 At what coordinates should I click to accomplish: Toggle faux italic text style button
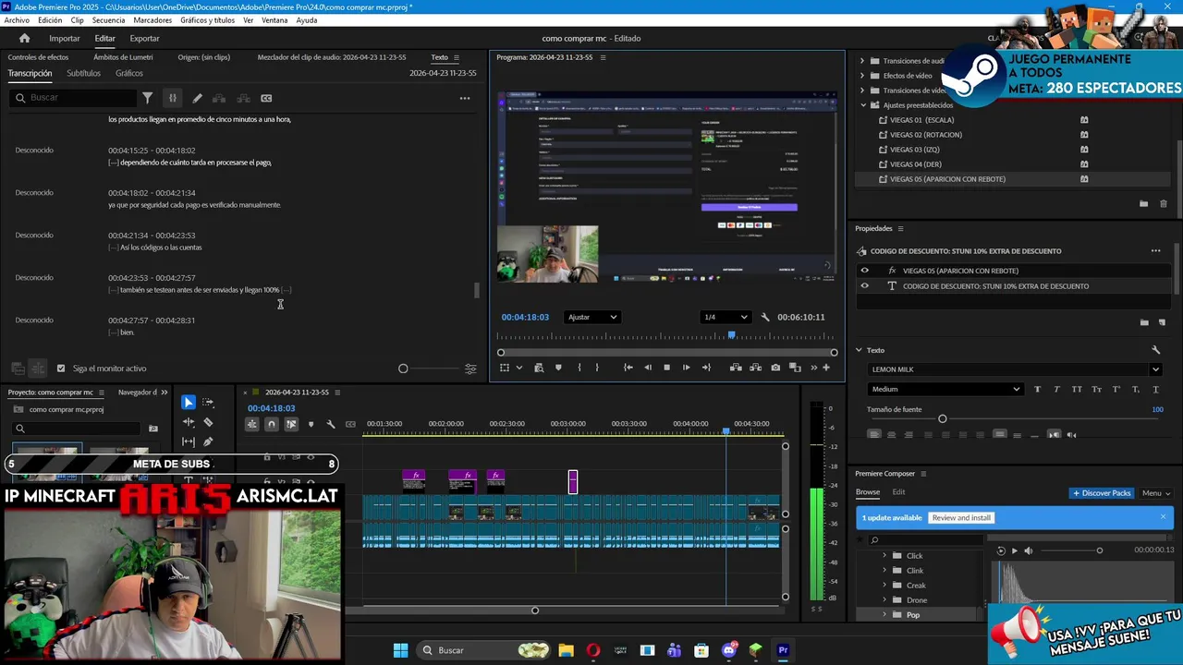coord(1056,389)
